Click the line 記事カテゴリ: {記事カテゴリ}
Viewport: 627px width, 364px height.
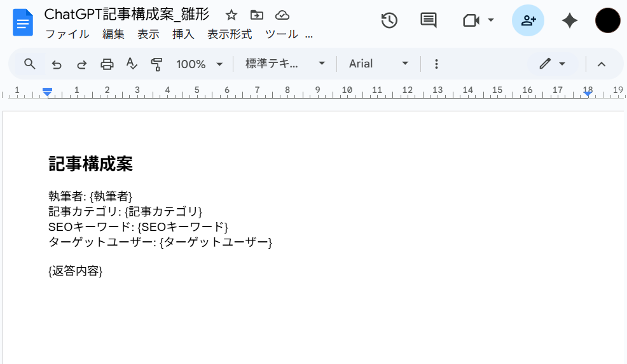pos(125,211)
